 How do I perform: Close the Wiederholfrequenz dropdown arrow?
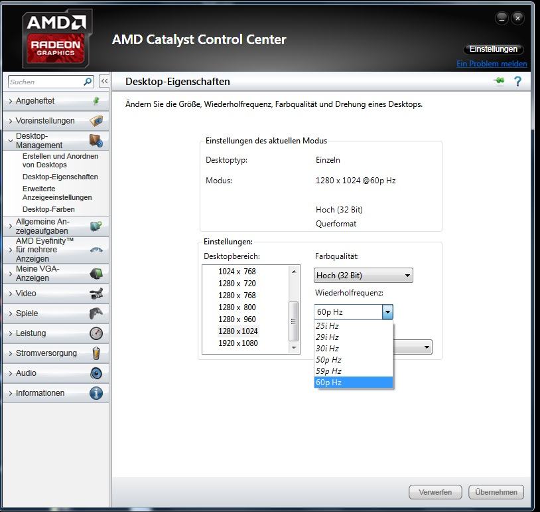coord(387,312)
